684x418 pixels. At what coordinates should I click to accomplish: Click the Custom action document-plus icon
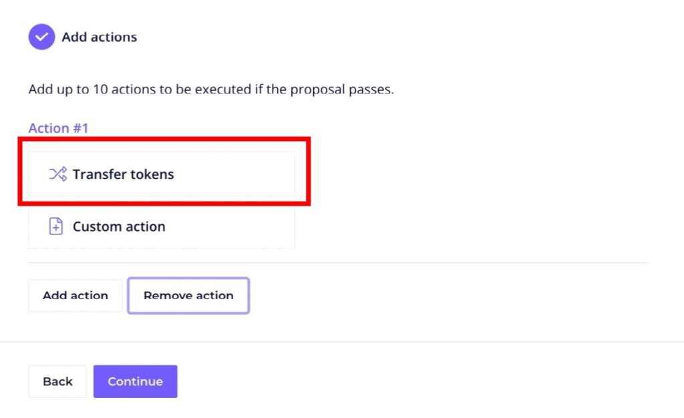pos(57,226)
